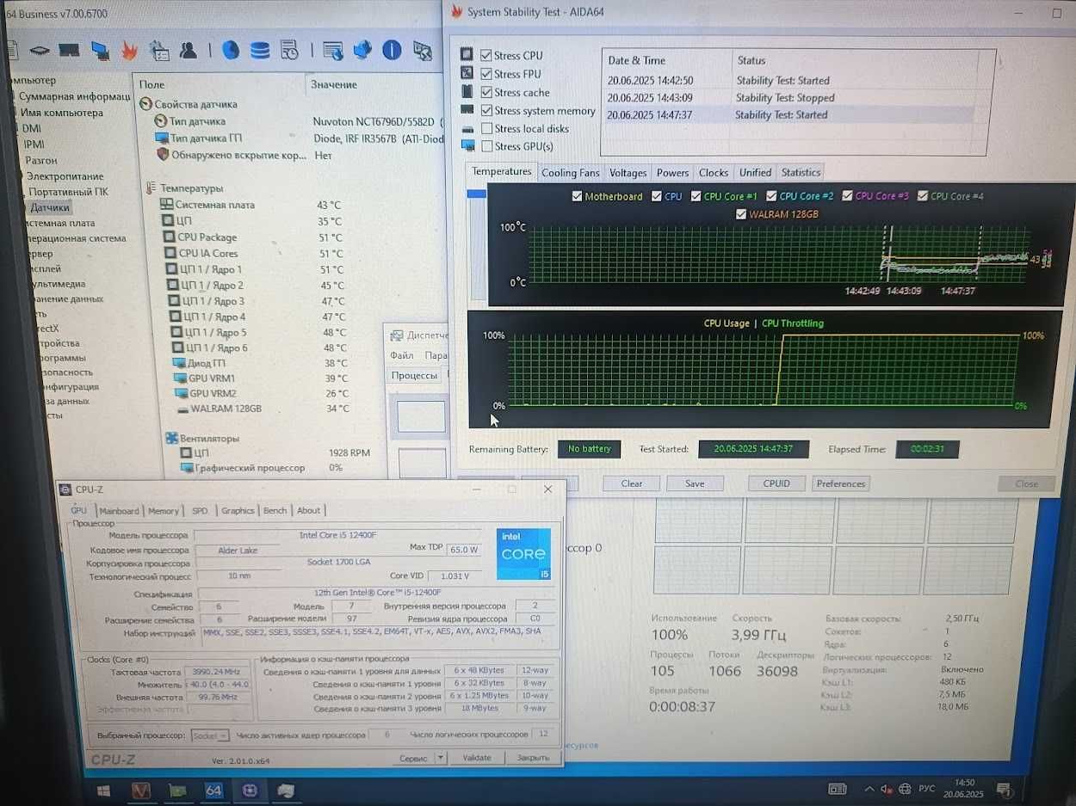The width and height of the screenshot is (1076, 806).
Task: Switch to AIDA64 taskbar icon labeled 64
Action: [x=214, y=790]
